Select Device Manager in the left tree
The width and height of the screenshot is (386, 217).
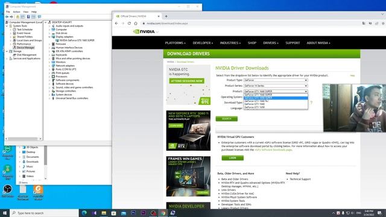coord(25,48)
